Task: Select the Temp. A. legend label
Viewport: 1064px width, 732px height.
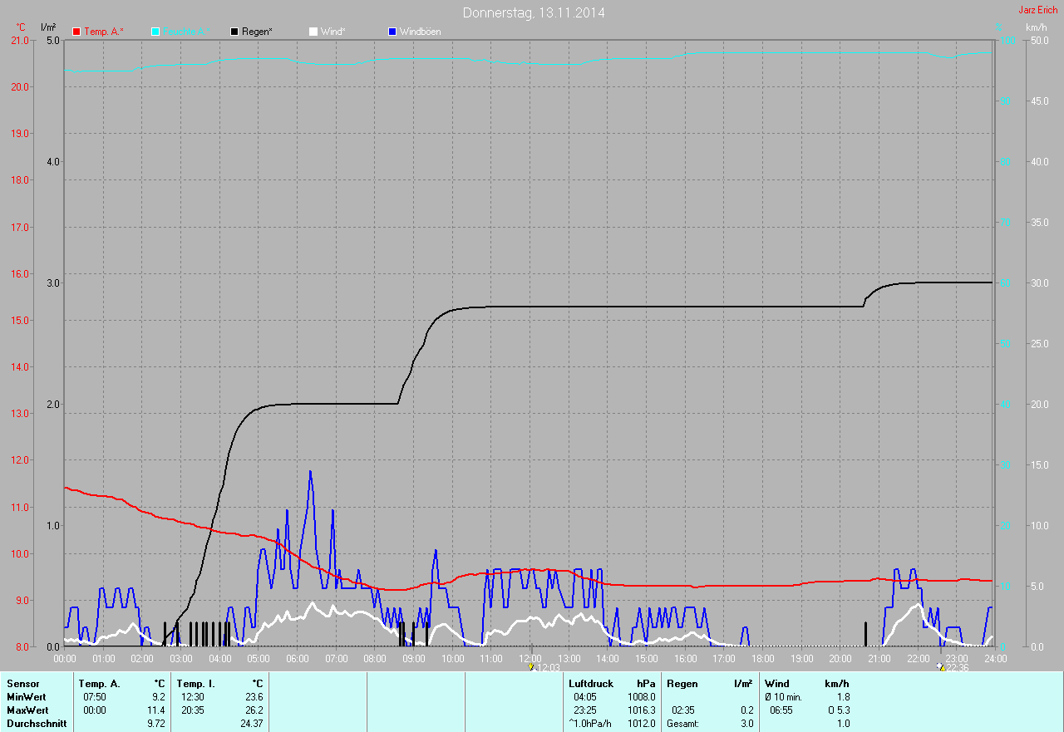Action: tap(104, 32)
